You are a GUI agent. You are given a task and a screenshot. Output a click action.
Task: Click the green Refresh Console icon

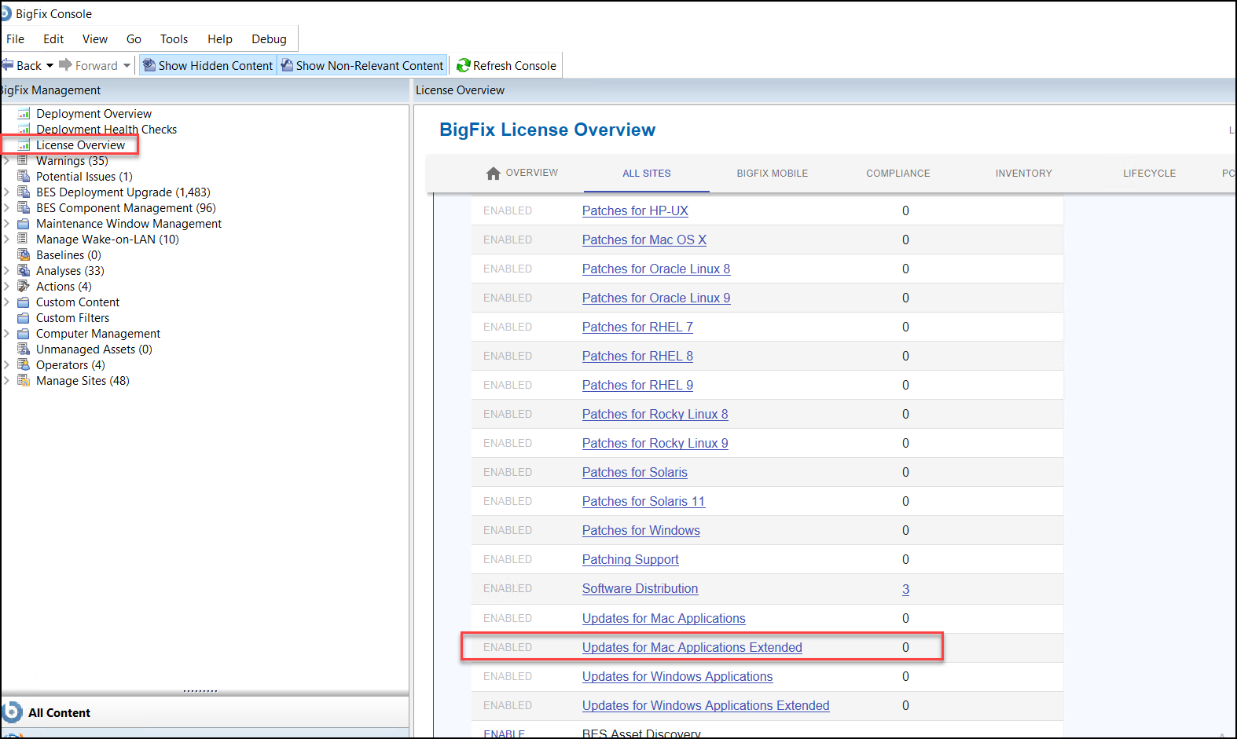click(464, 65)
